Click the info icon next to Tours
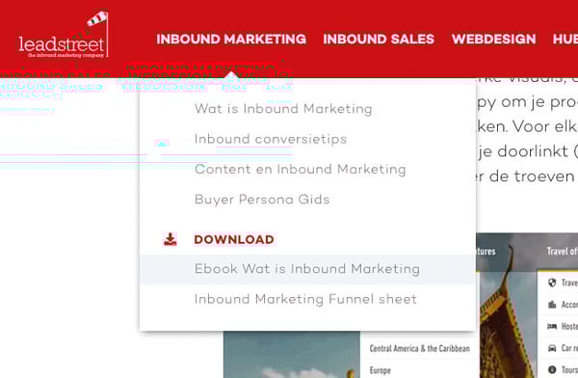This screenshot has width=578, height=378. [552, 369]
